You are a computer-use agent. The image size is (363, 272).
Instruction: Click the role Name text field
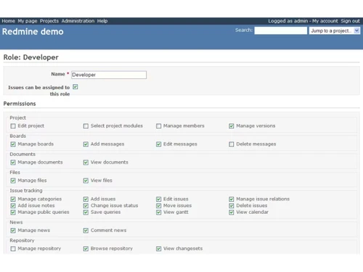pyautogui.click(x=109, y=75)
